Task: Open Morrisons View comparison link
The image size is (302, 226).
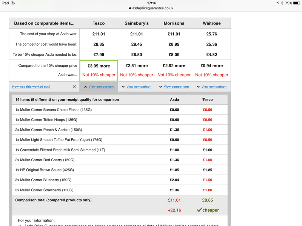Action: click(x=176, y=87)
